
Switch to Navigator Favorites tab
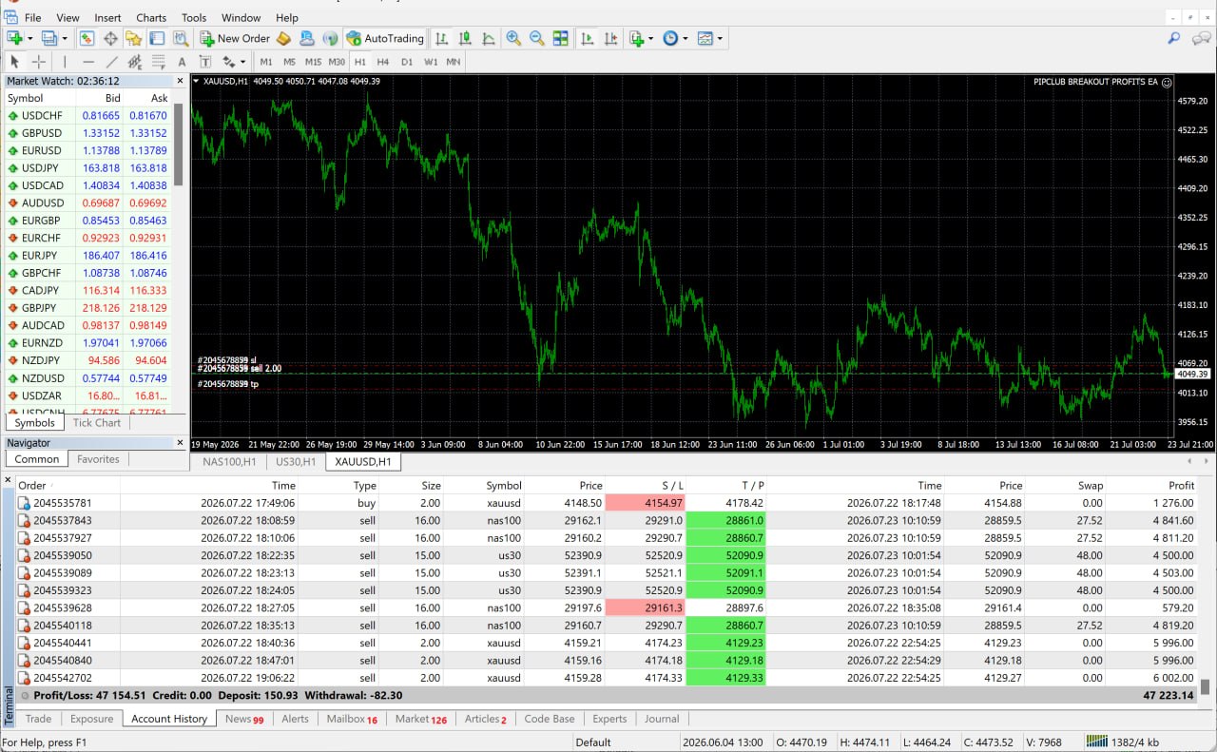click(98, 459)
